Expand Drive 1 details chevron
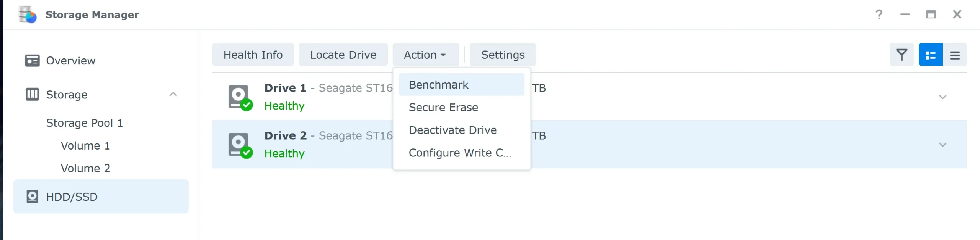The width and height of the screenshot is (980, 240). (x=942, y=97)
